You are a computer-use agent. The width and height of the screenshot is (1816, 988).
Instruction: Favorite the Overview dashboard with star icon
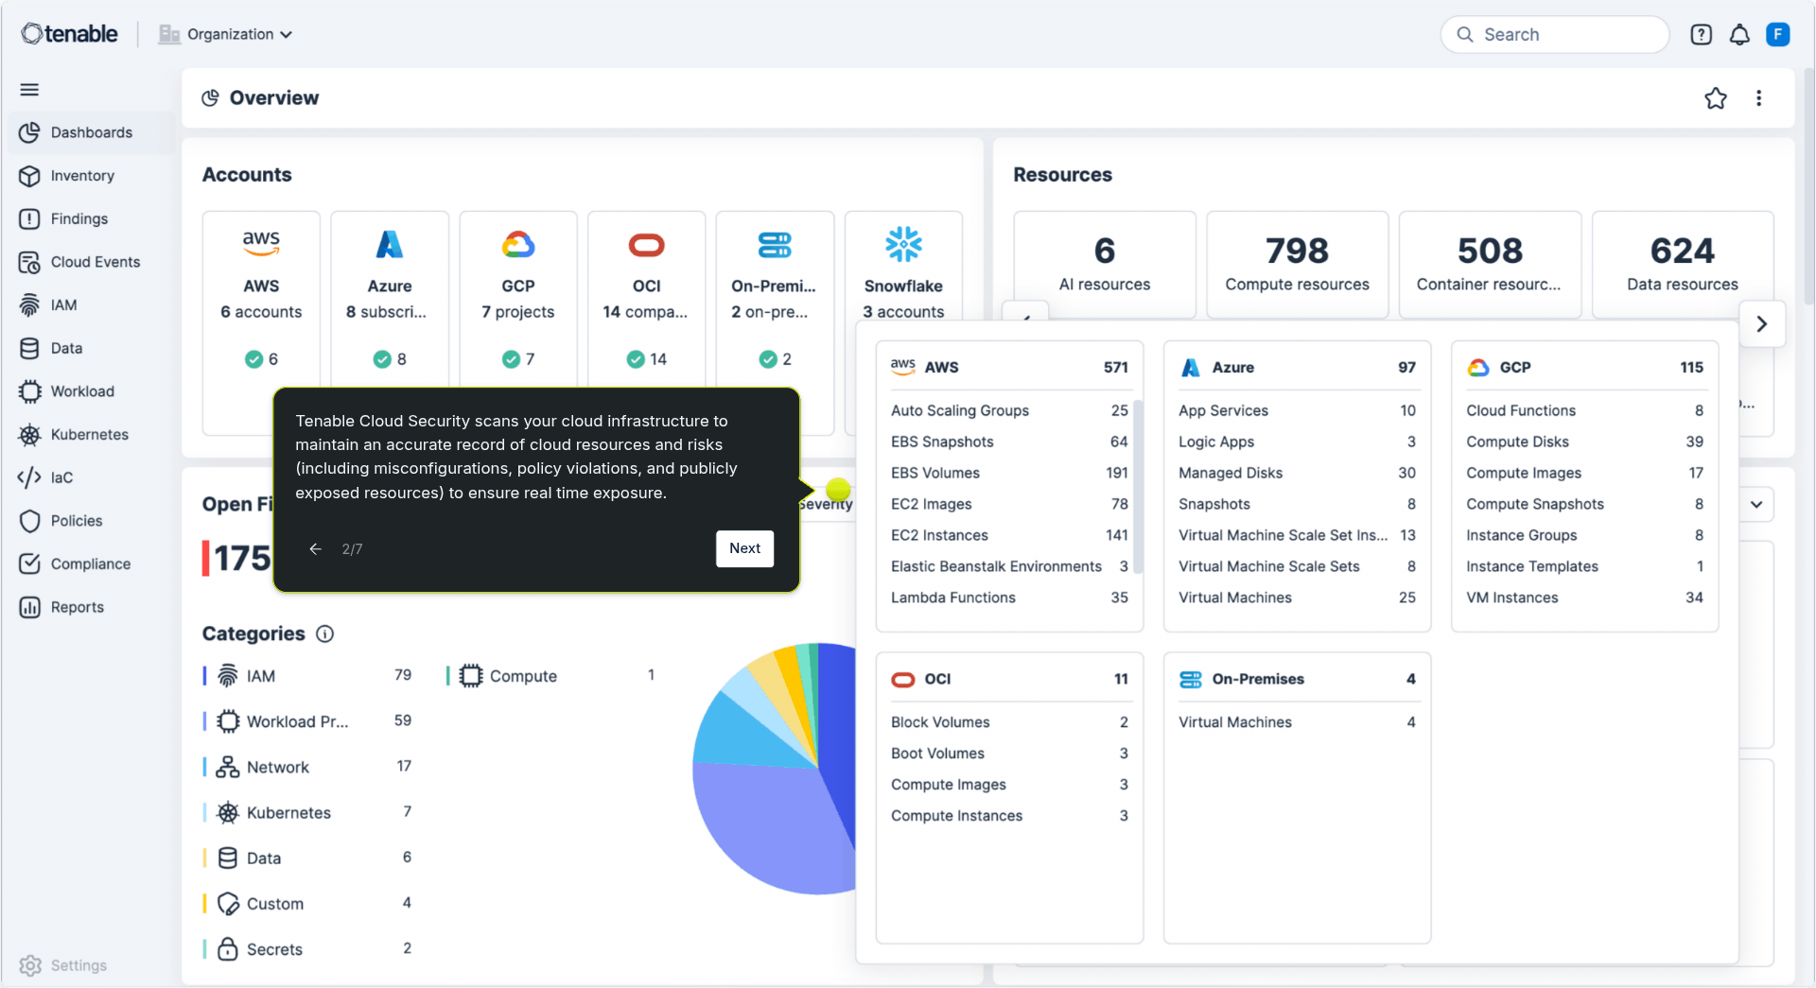point(1716,98)
